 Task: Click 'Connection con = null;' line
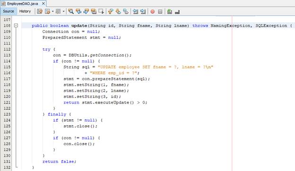(71, 32)
